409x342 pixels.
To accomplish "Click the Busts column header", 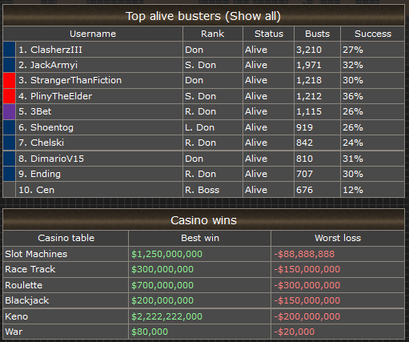I will [x=317, y=34].
